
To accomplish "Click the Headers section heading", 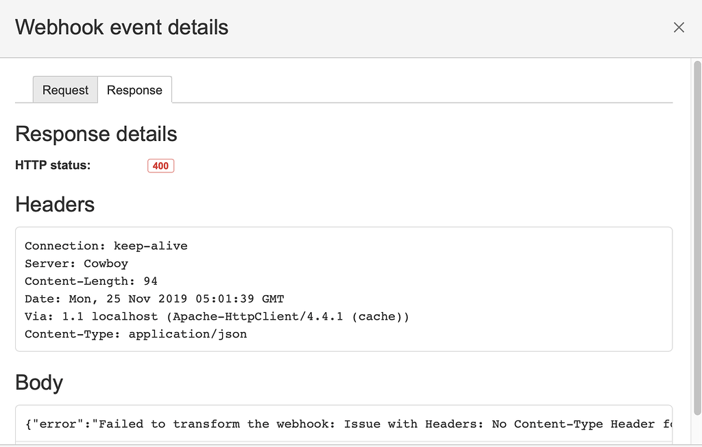I will click(x=55, y=205).
